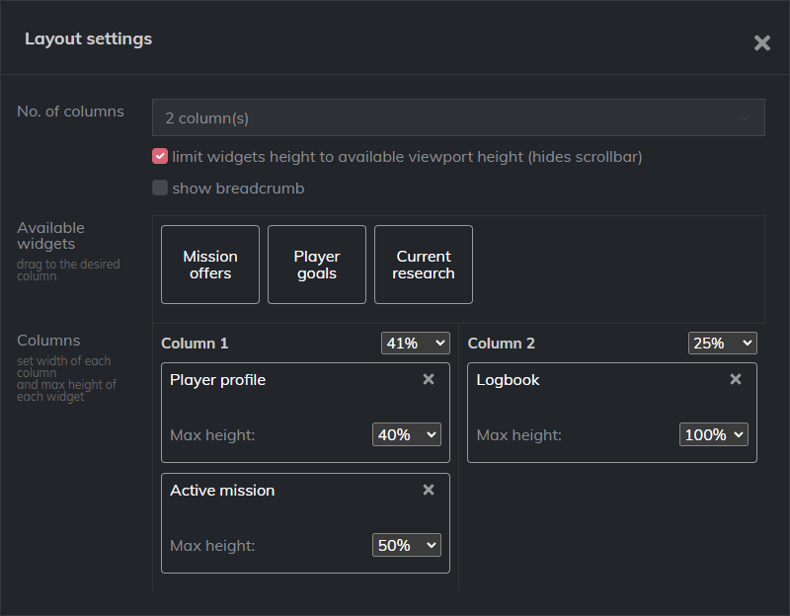Click the Player profile widget title
The image size is (790, 616).
(x=217, y=380)
